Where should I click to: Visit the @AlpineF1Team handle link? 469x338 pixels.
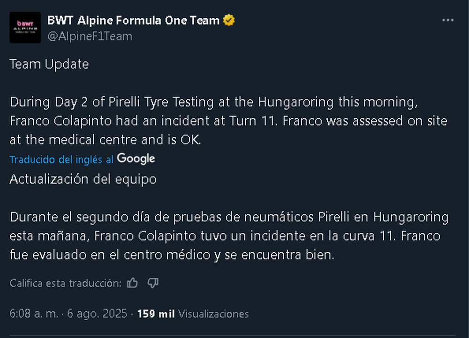pyautogui.click(x=90, y=36)
